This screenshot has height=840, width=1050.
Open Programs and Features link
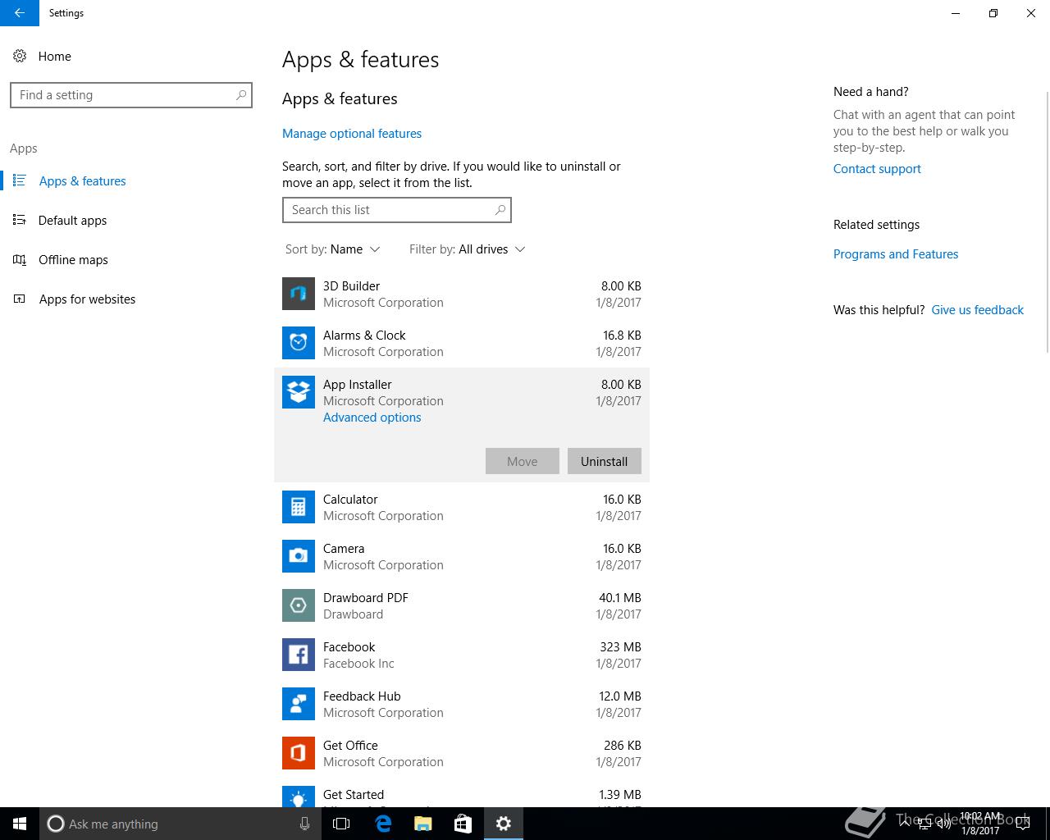coord(896,254)
